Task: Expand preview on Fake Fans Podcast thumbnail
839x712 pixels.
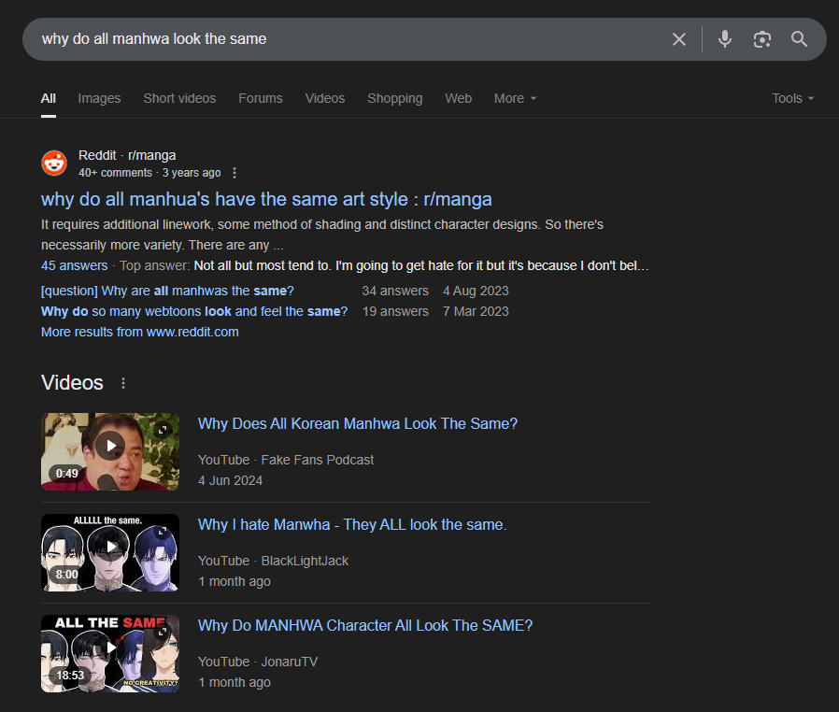Action: click(x=163, y=430)
